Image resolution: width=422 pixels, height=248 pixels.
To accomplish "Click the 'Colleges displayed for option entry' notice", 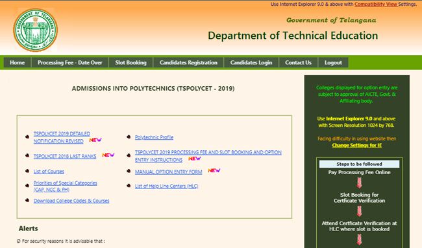I will (356, 94).
